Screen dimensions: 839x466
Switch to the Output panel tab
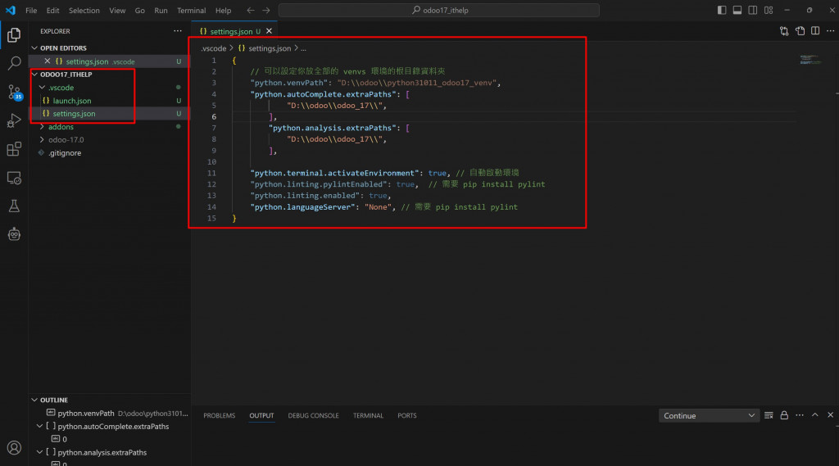[x=261, y=415]
